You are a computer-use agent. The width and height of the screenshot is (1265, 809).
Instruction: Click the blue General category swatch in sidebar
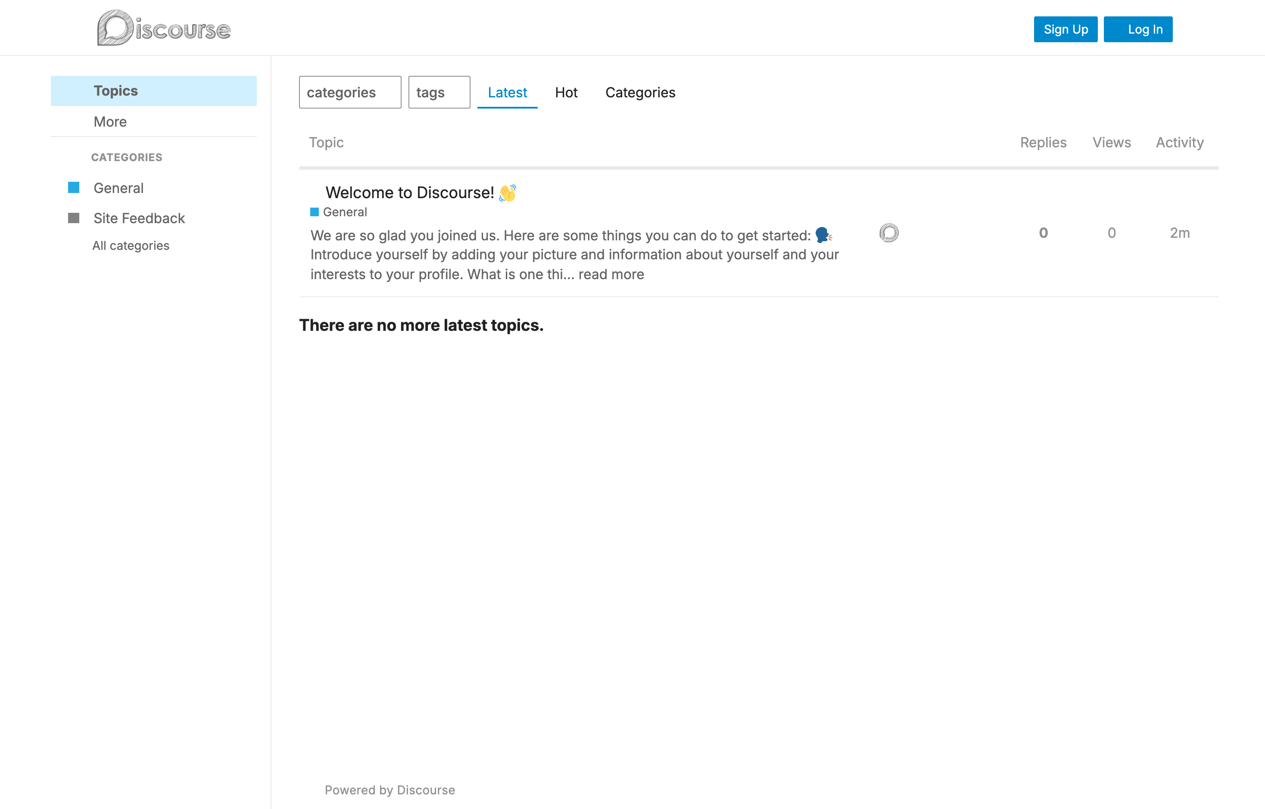(x=74, y=187)
